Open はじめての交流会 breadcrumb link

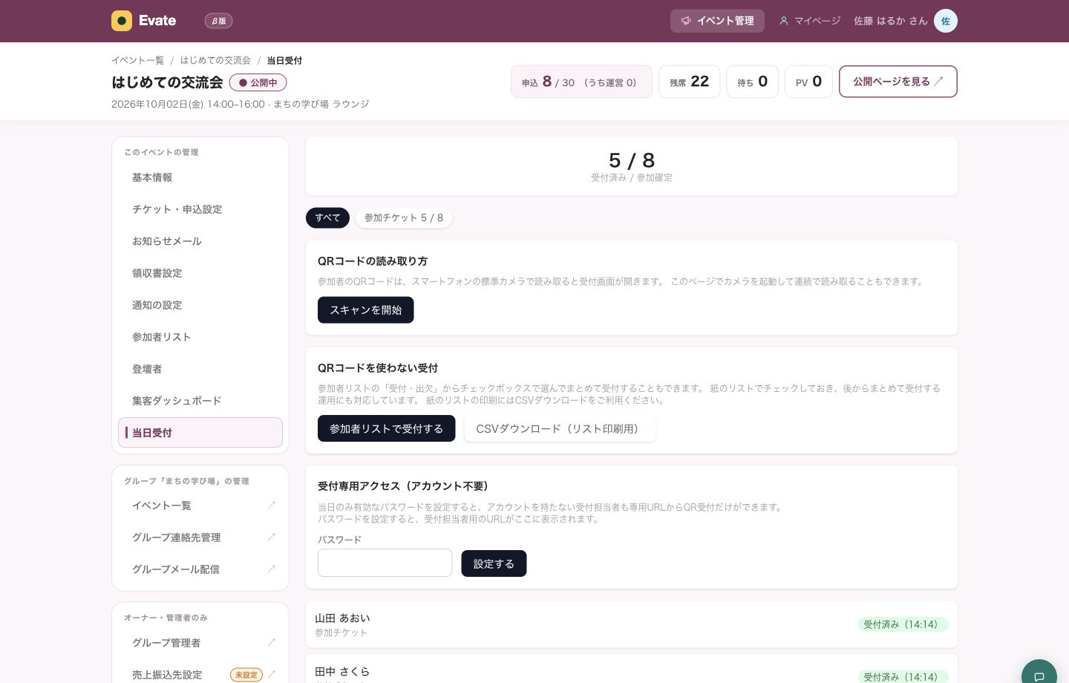coord(215,60)
